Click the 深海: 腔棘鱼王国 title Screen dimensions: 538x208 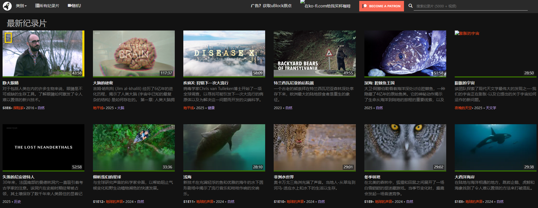tap(379, 83)
